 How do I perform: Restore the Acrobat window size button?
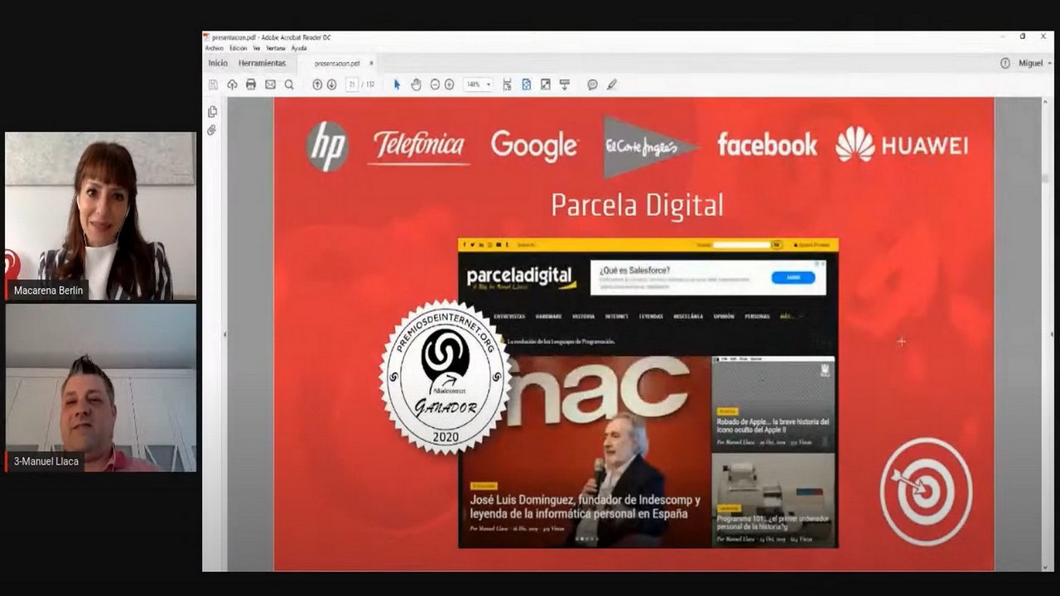tap(1023, 36)
